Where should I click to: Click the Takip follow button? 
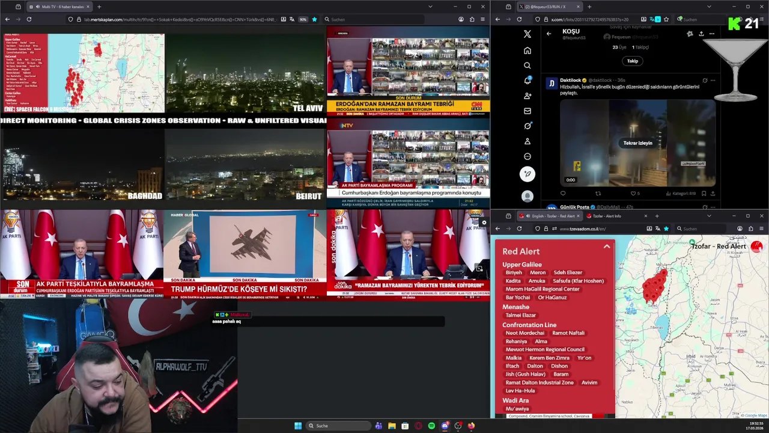633,61
